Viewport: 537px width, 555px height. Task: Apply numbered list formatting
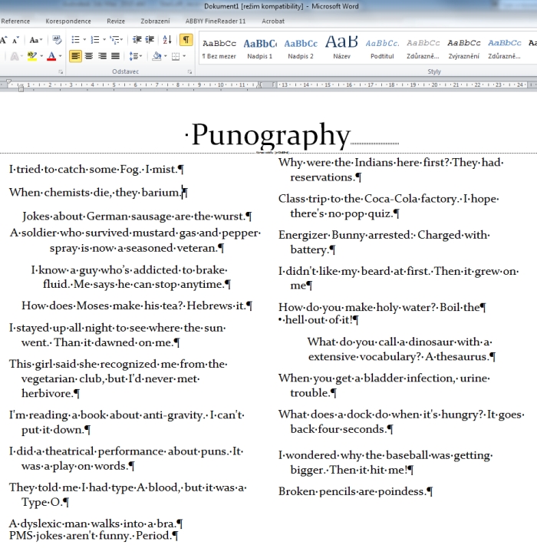click(95, 40)
